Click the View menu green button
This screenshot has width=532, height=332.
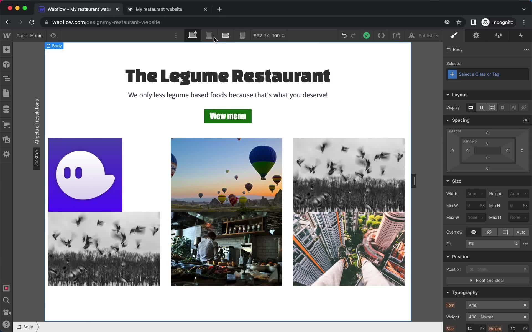227,116
